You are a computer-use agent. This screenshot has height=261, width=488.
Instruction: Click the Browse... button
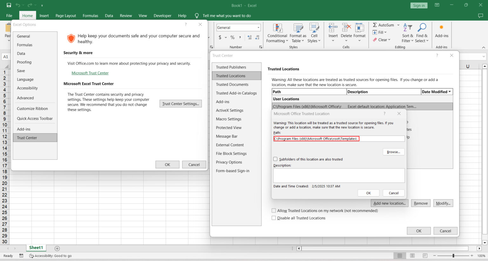click(393, 152)
